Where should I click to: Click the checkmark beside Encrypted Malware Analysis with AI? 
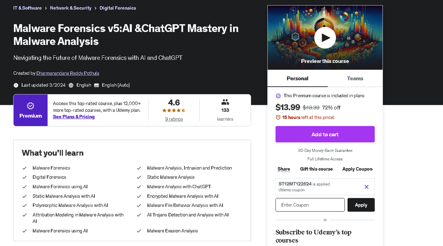[139, 196]
